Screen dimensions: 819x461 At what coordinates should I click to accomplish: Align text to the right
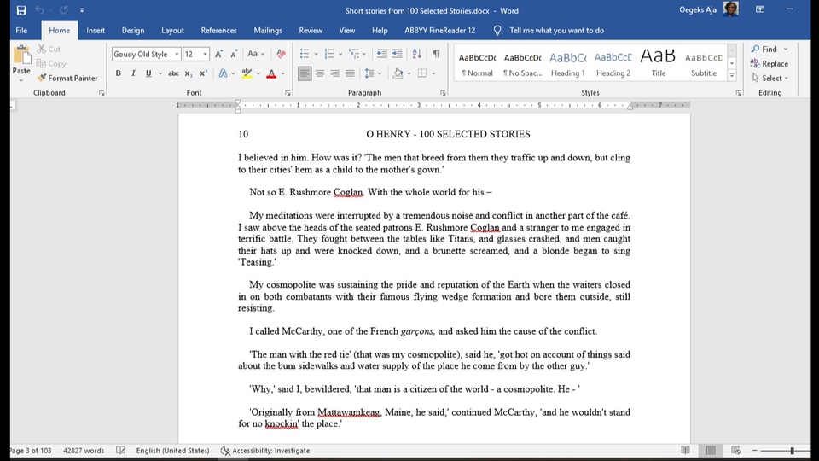pyautogui.click(x=334, y=73)
